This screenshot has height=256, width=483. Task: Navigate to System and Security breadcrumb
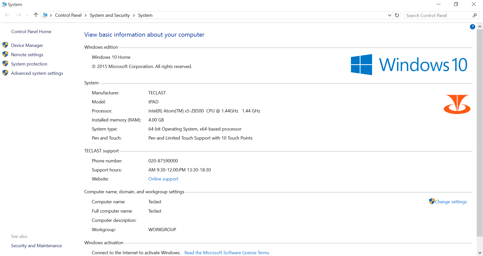coord(110,15)
